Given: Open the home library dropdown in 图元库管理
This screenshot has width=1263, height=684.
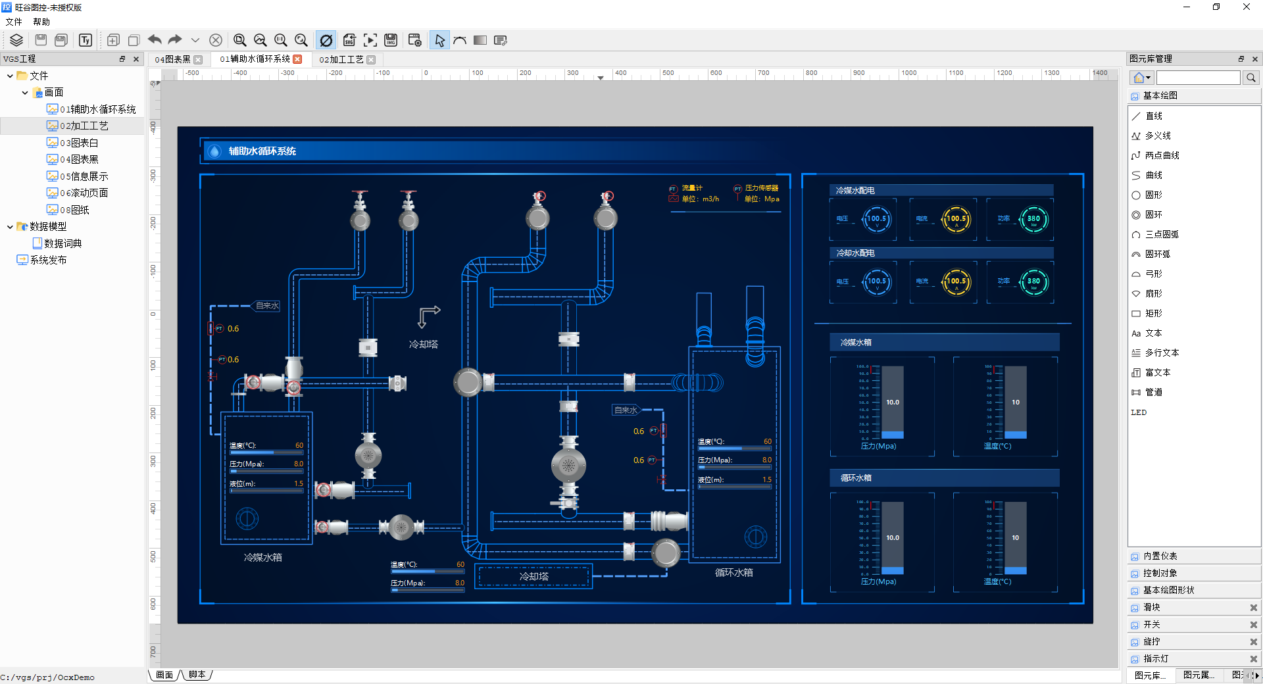Looking at the screenshot, I should coord(1142,78).
